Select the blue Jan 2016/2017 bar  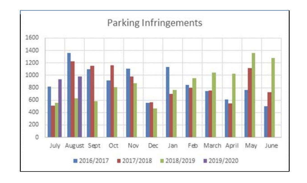[168, 102]
